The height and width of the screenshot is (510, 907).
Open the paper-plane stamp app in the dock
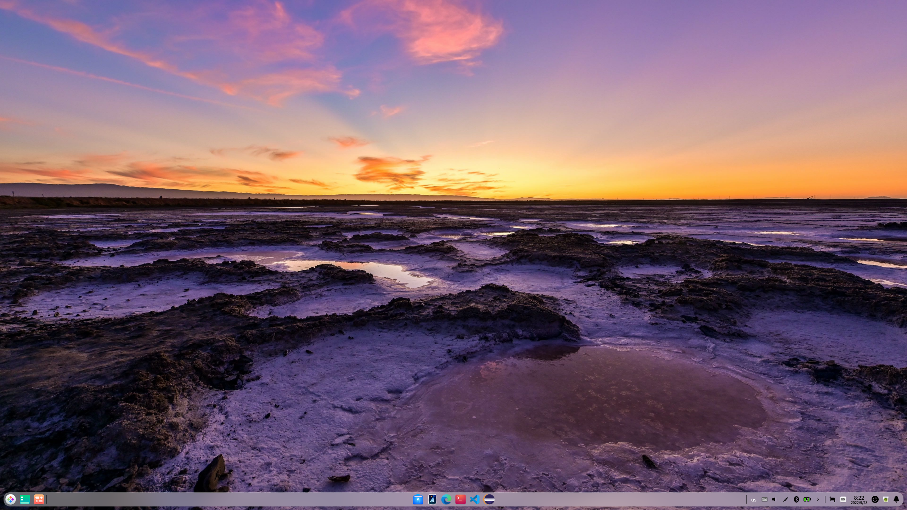click(x=433, y=500)
